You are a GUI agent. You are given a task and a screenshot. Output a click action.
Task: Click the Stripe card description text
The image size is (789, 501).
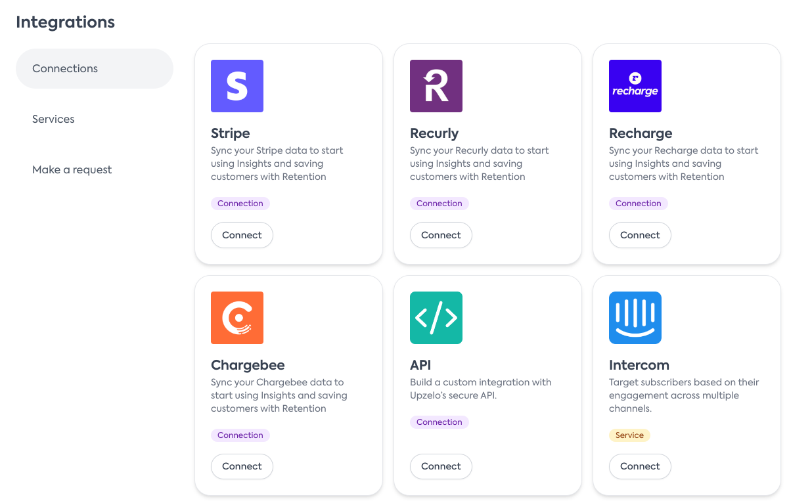point(277,163)
